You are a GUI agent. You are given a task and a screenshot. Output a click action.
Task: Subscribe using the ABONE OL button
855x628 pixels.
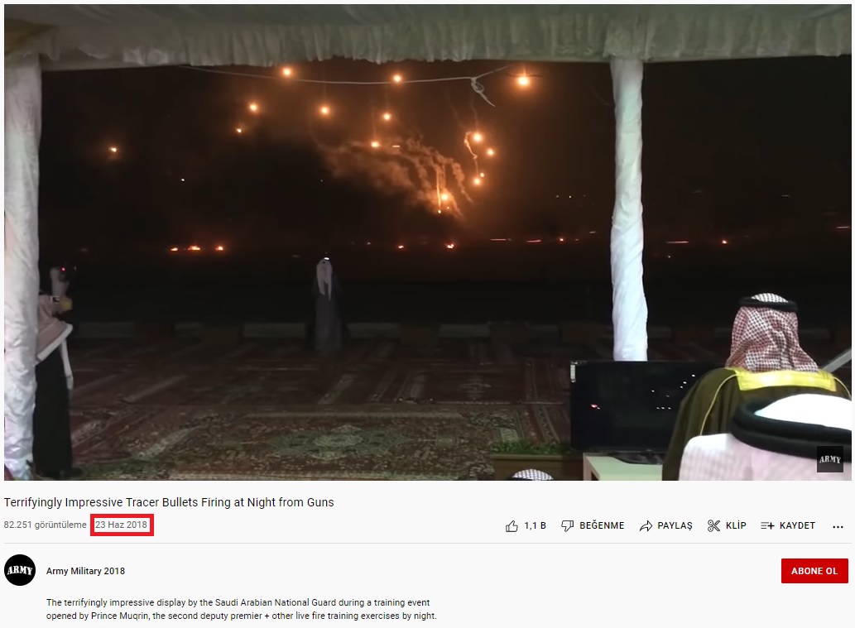click(x=814, y=571)
